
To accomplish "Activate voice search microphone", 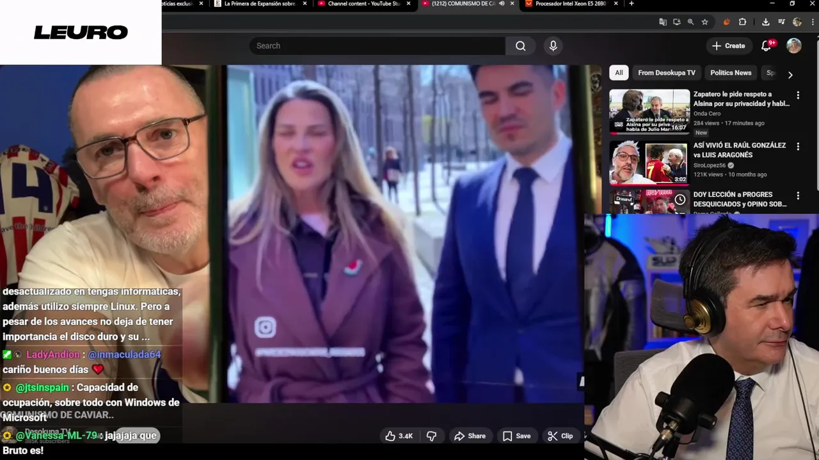I will [553, 46].
